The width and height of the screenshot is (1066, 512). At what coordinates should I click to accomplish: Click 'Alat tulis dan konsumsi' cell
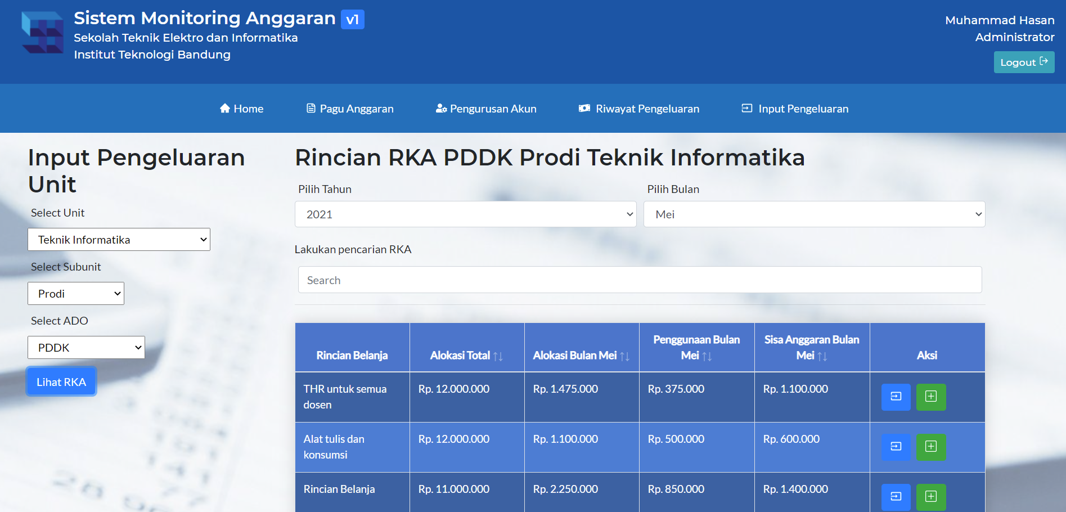(352, 447)
